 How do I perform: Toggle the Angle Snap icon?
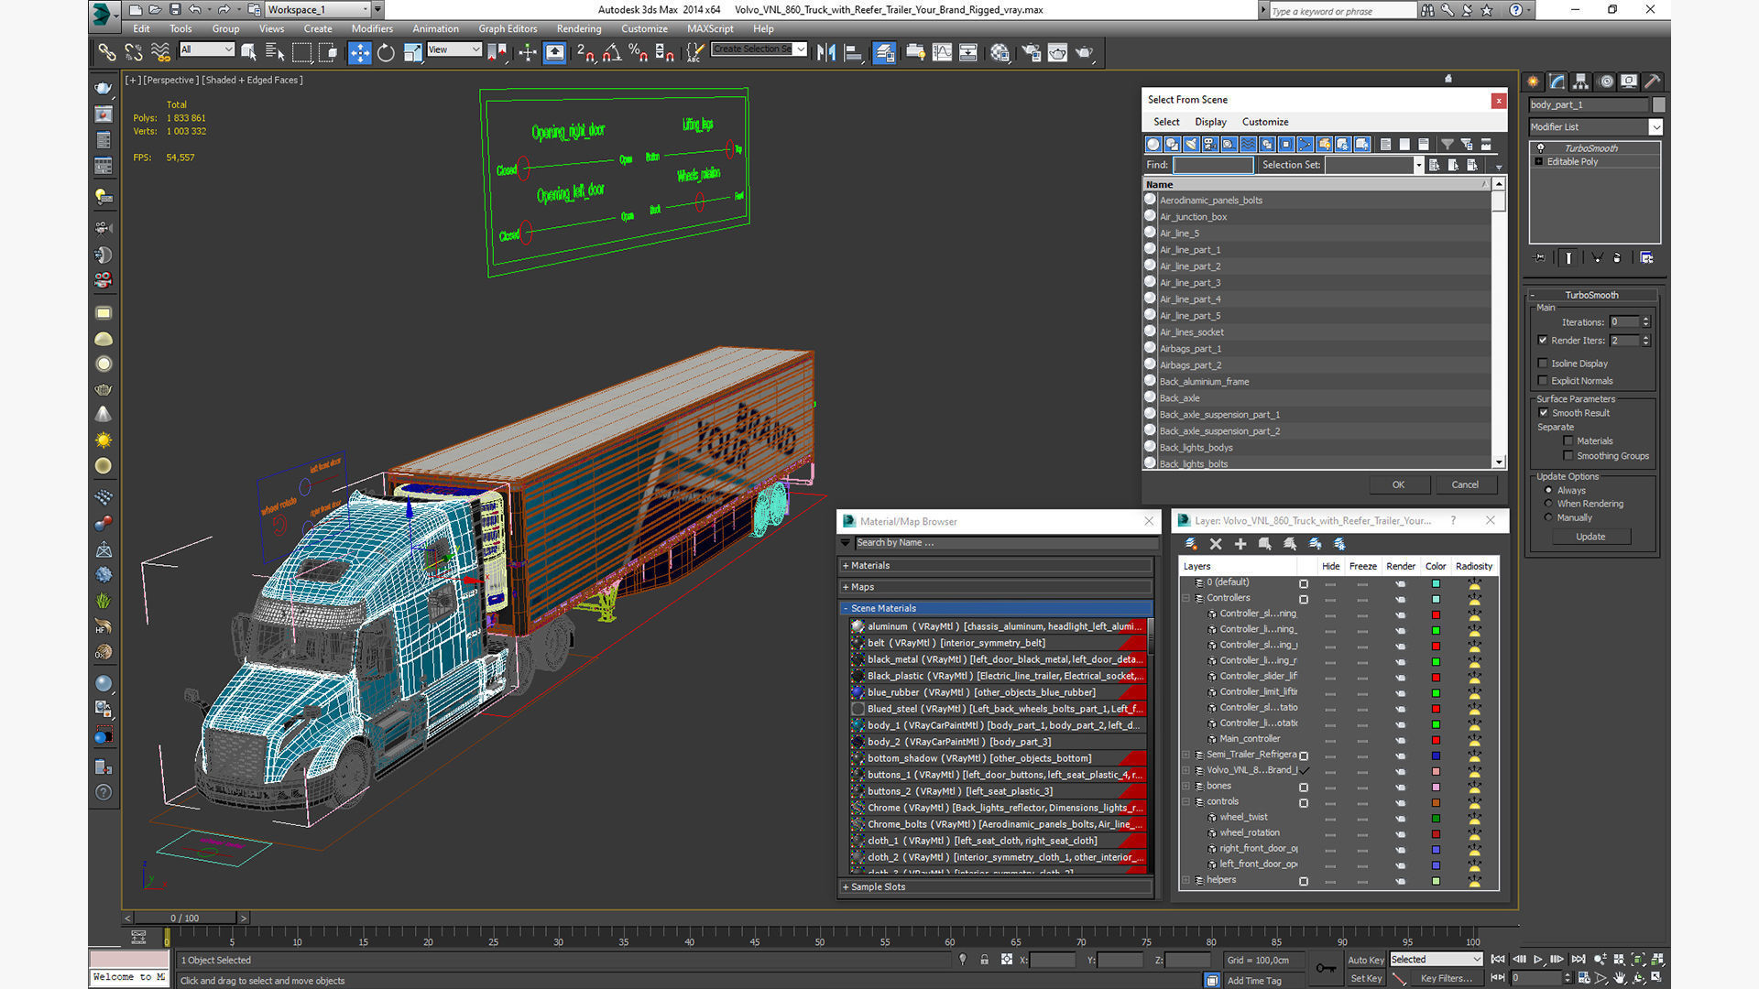pos(612,53)
